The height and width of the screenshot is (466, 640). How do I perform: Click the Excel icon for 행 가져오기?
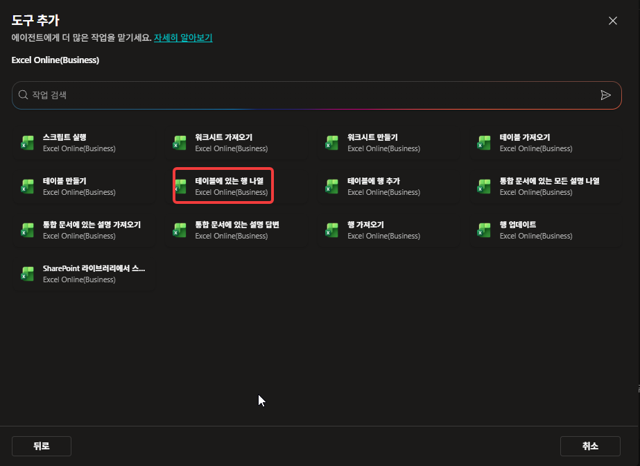(332, 230)
